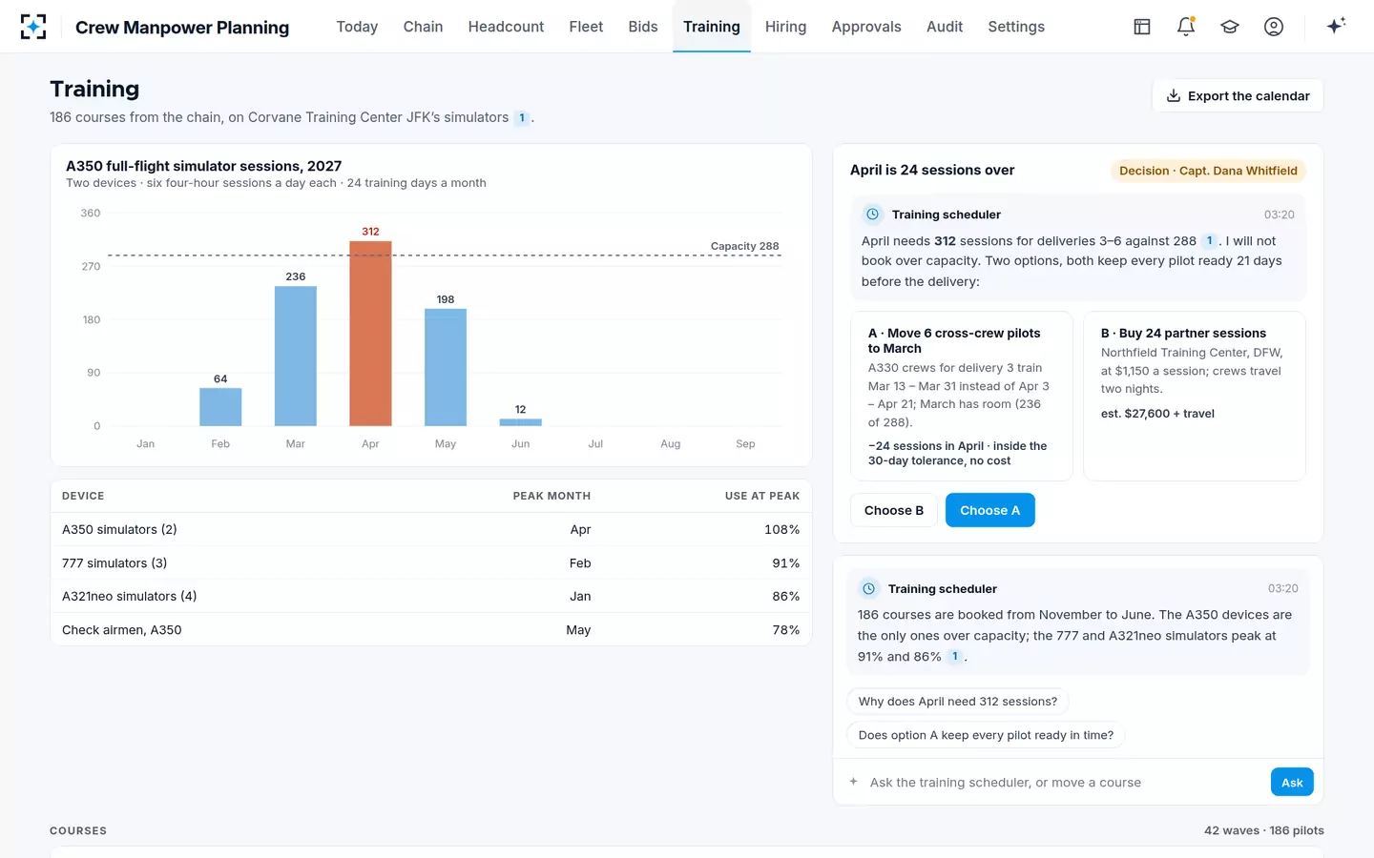Screen dimensions: 1374x858
Task: Click the 'A321neo simulators (4)' row
Action: coord(431,597)
